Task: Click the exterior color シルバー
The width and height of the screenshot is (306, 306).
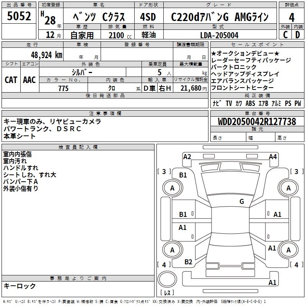Action: point(82,72)
